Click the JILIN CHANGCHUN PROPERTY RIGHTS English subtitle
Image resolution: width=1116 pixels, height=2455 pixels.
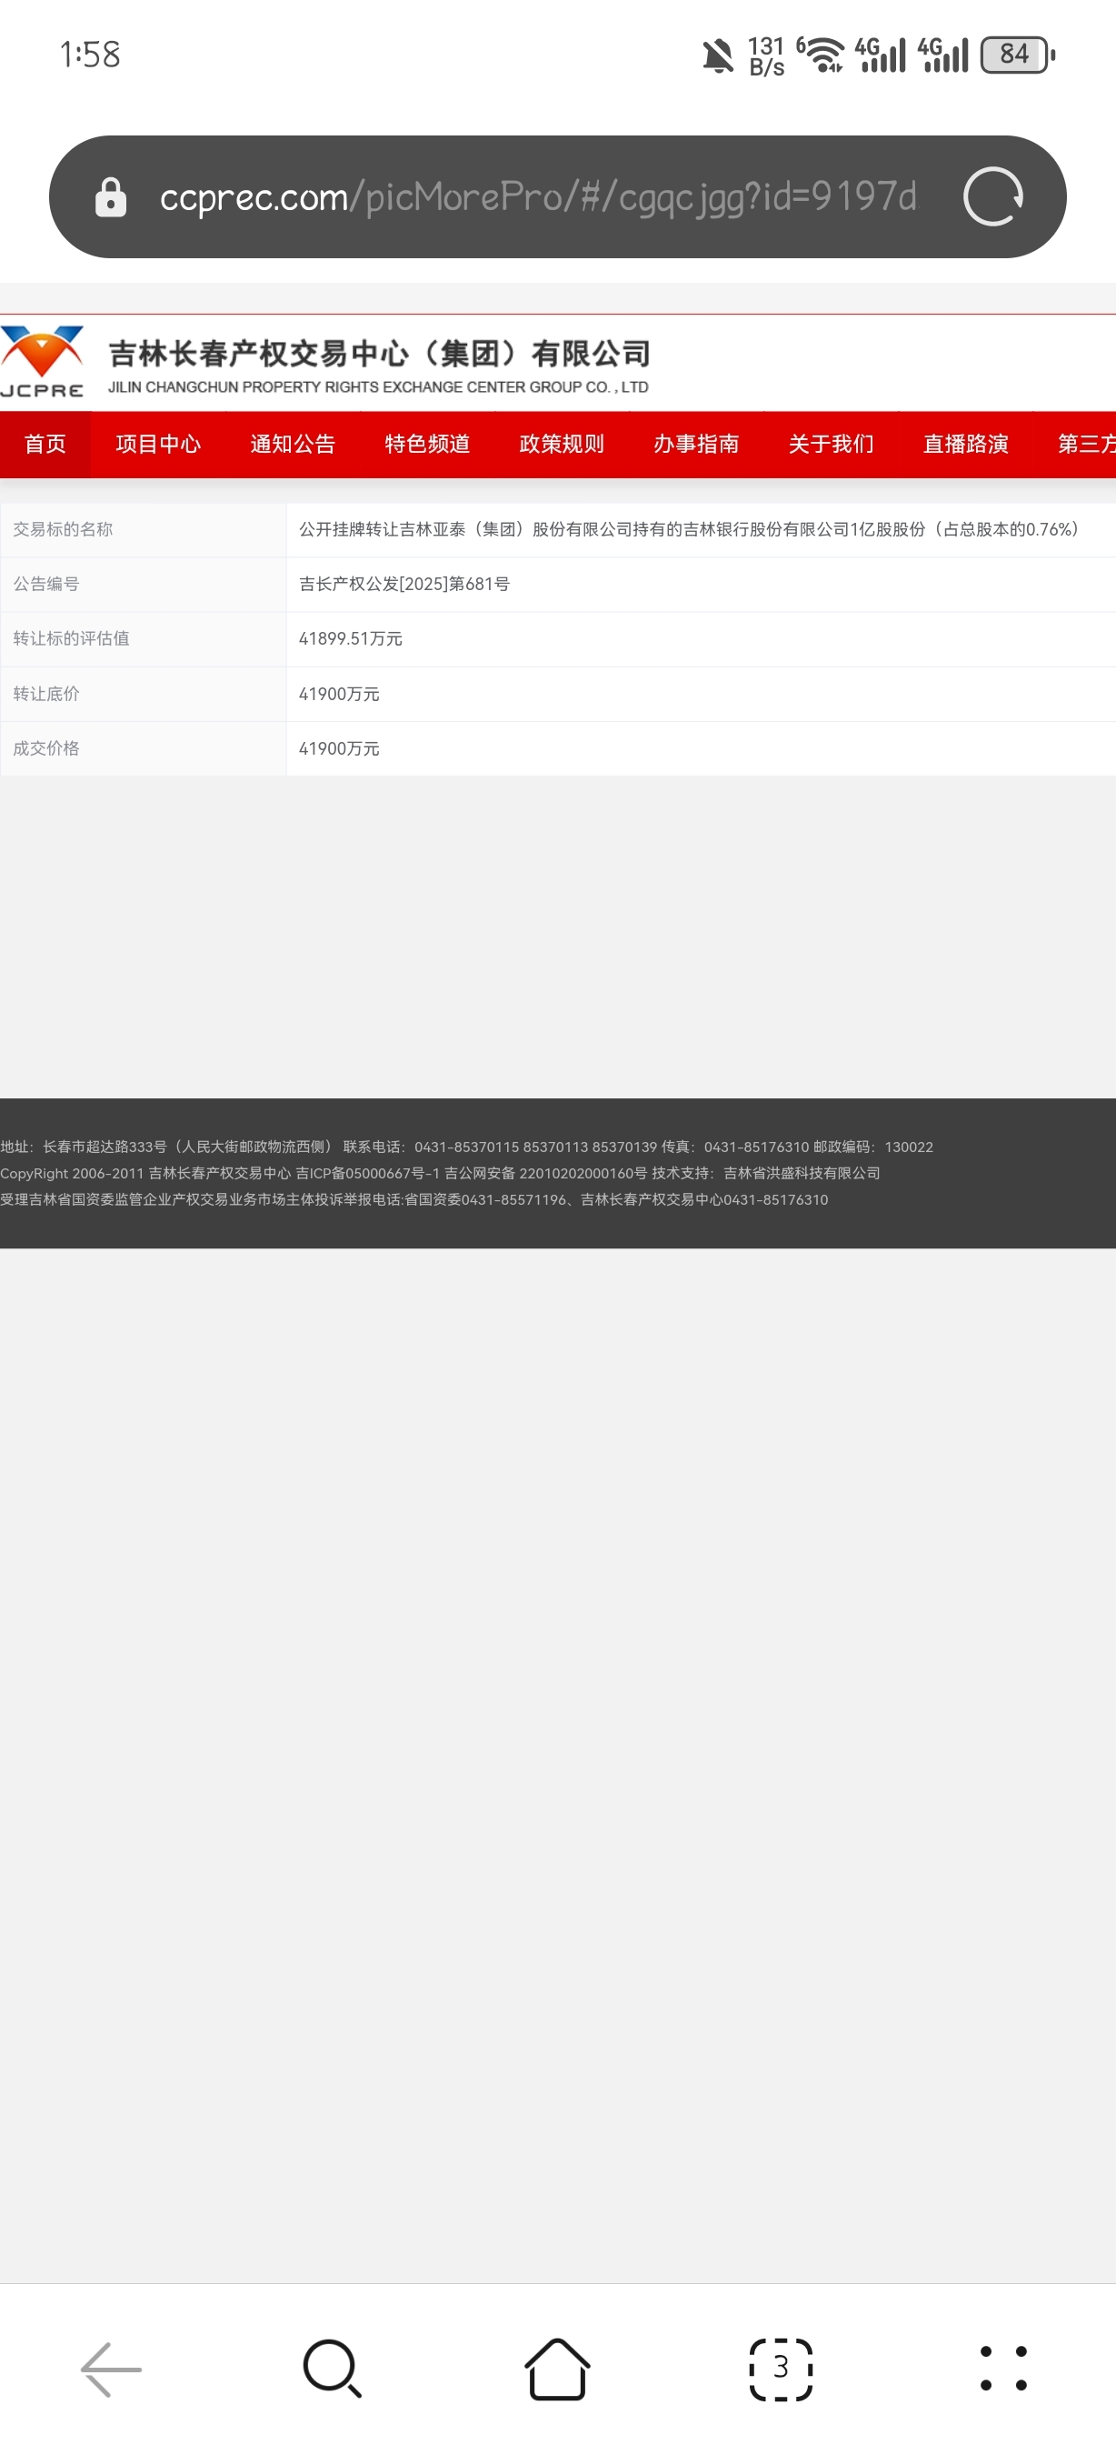(378, 387)
